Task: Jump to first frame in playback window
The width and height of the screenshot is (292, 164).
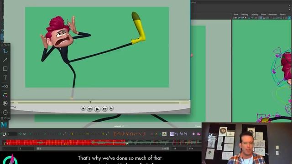Action: (83, 108)
